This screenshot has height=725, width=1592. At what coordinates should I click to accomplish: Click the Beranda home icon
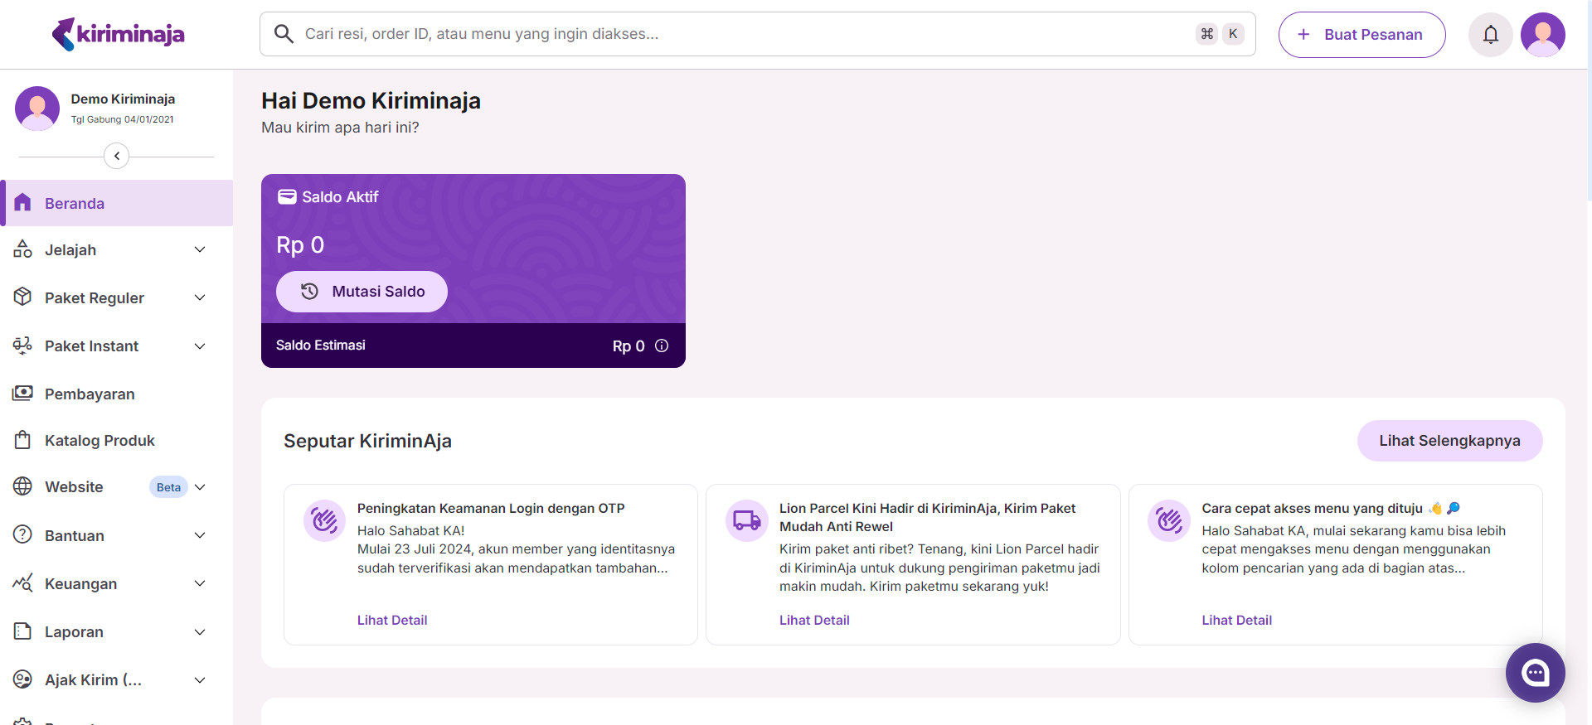click(22, 203)
